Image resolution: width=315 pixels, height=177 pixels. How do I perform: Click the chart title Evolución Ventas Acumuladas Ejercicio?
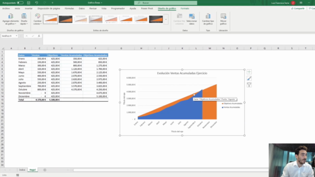click(182, 73)
